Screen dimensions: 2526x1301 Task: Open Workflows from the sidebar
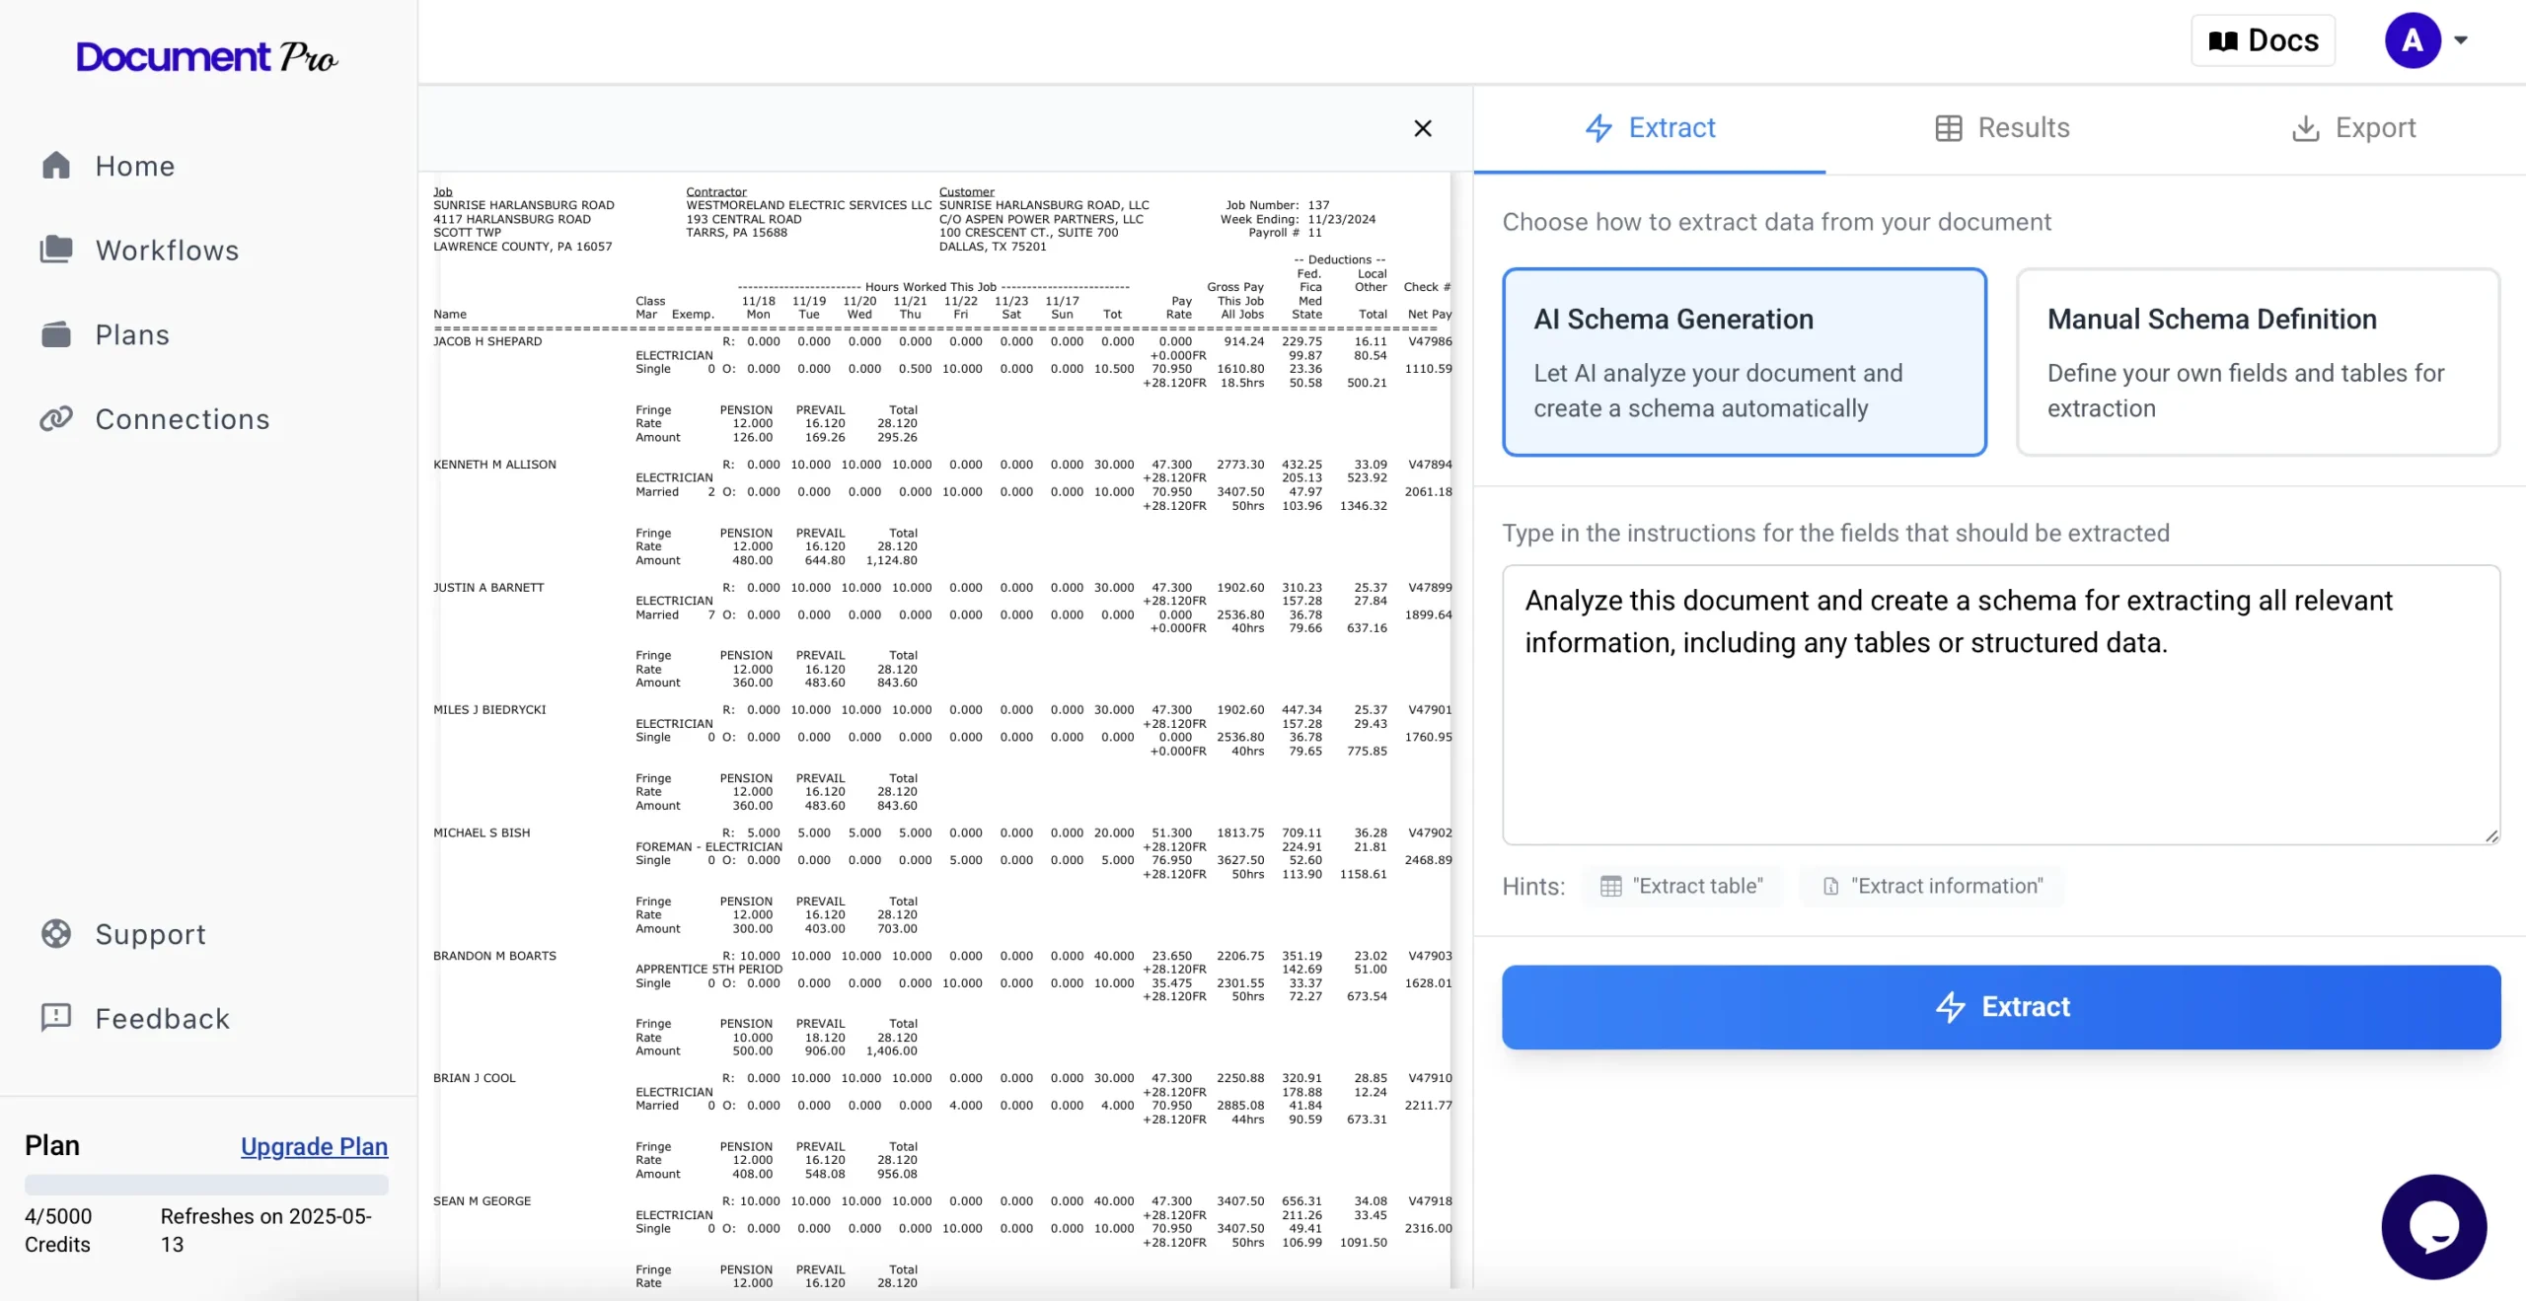coord(167,250)
